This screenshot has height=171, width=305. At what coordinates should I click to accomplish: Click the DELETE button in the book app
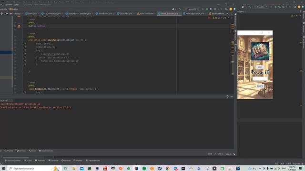coord(260,86)
